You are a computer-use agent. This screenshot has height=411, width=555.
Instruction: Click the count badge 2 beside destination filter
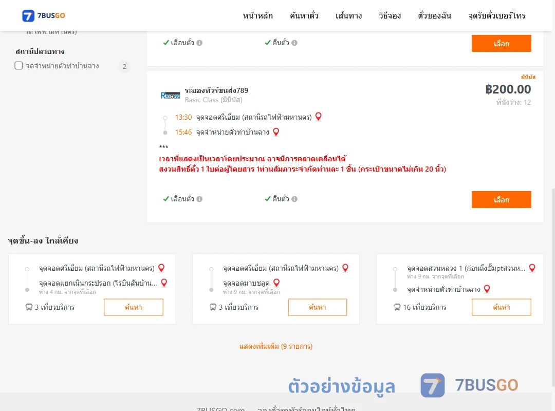coord(124,66)
